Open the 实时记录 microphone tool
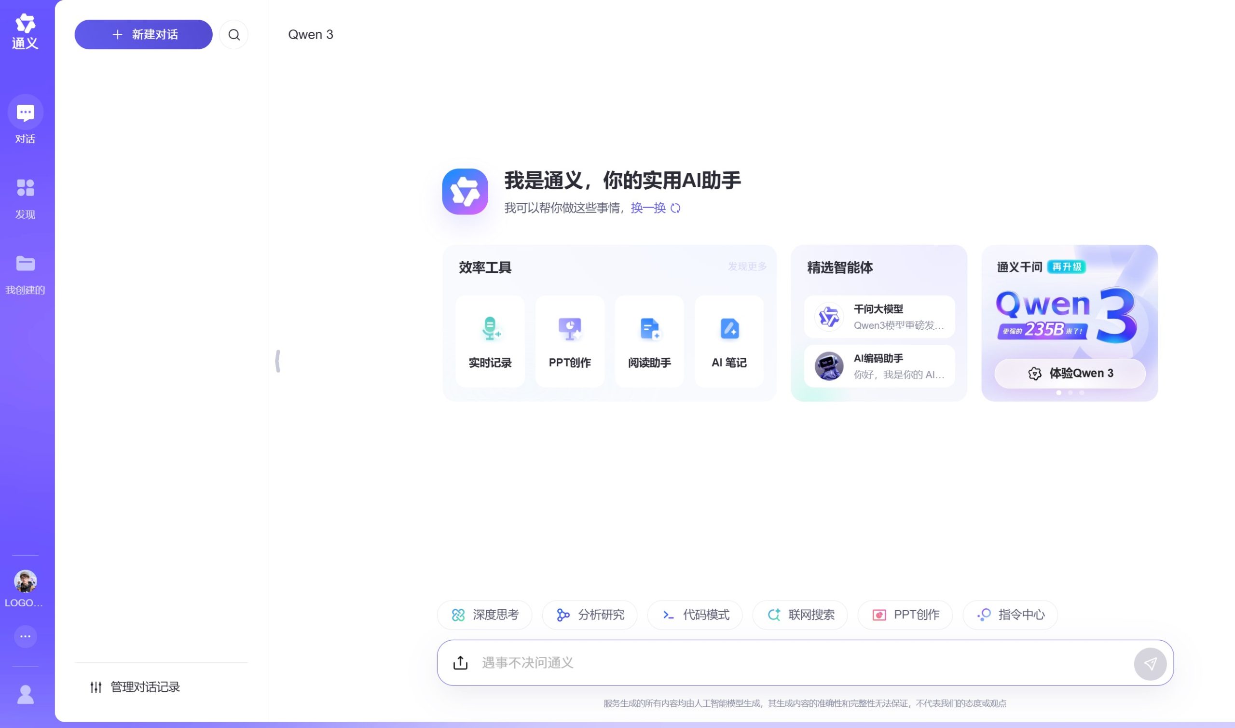Viewport: 1235px width, 728px height. [x=490, y=341]
